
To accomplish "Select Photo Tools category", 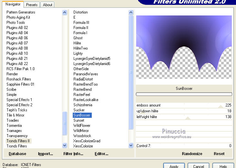I will (16, 23).
